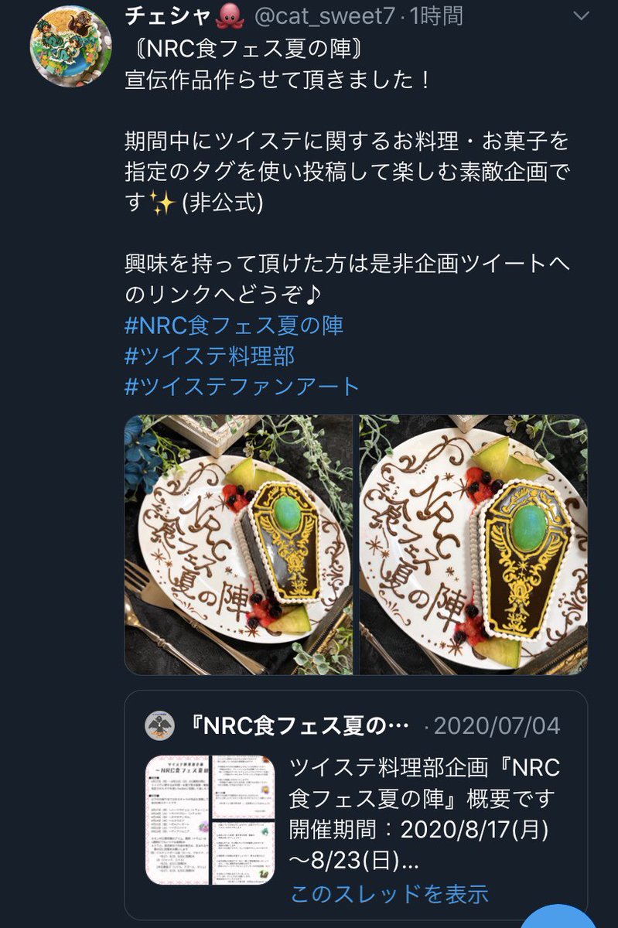View the left coffin cake photo

coord(239,545)
